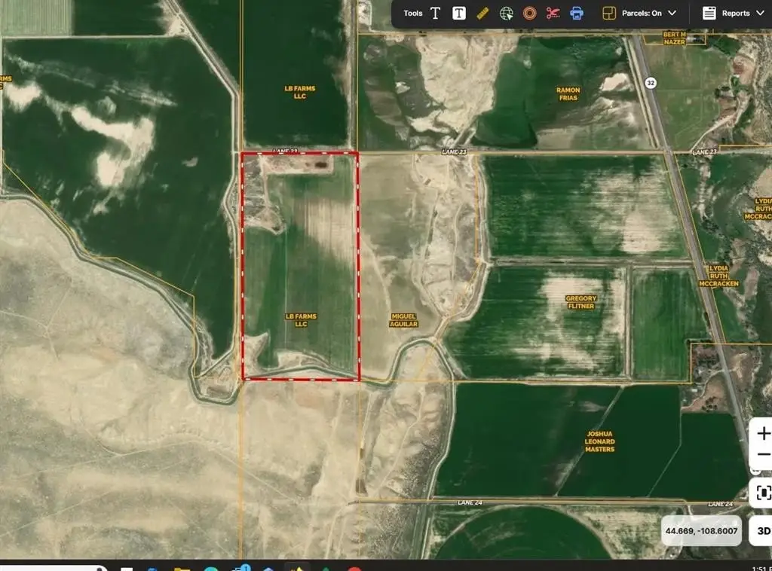The width and height of the screenshot is (772, 571).
Task: Zoom in with the plus button
Action: (764, 433)
